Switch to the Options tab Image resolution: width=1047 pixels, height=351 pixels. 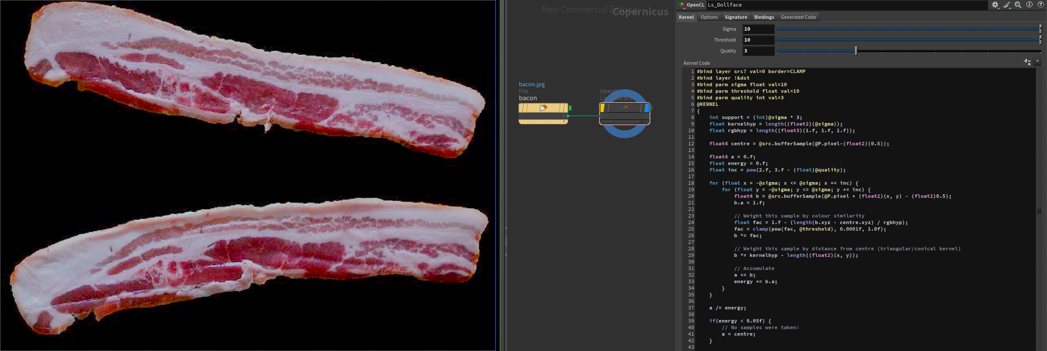coord(709,17)
